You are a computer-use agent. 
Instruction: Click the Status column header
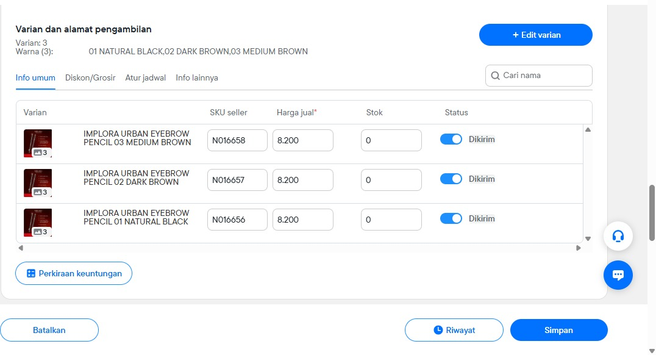(x=457, y=112)
